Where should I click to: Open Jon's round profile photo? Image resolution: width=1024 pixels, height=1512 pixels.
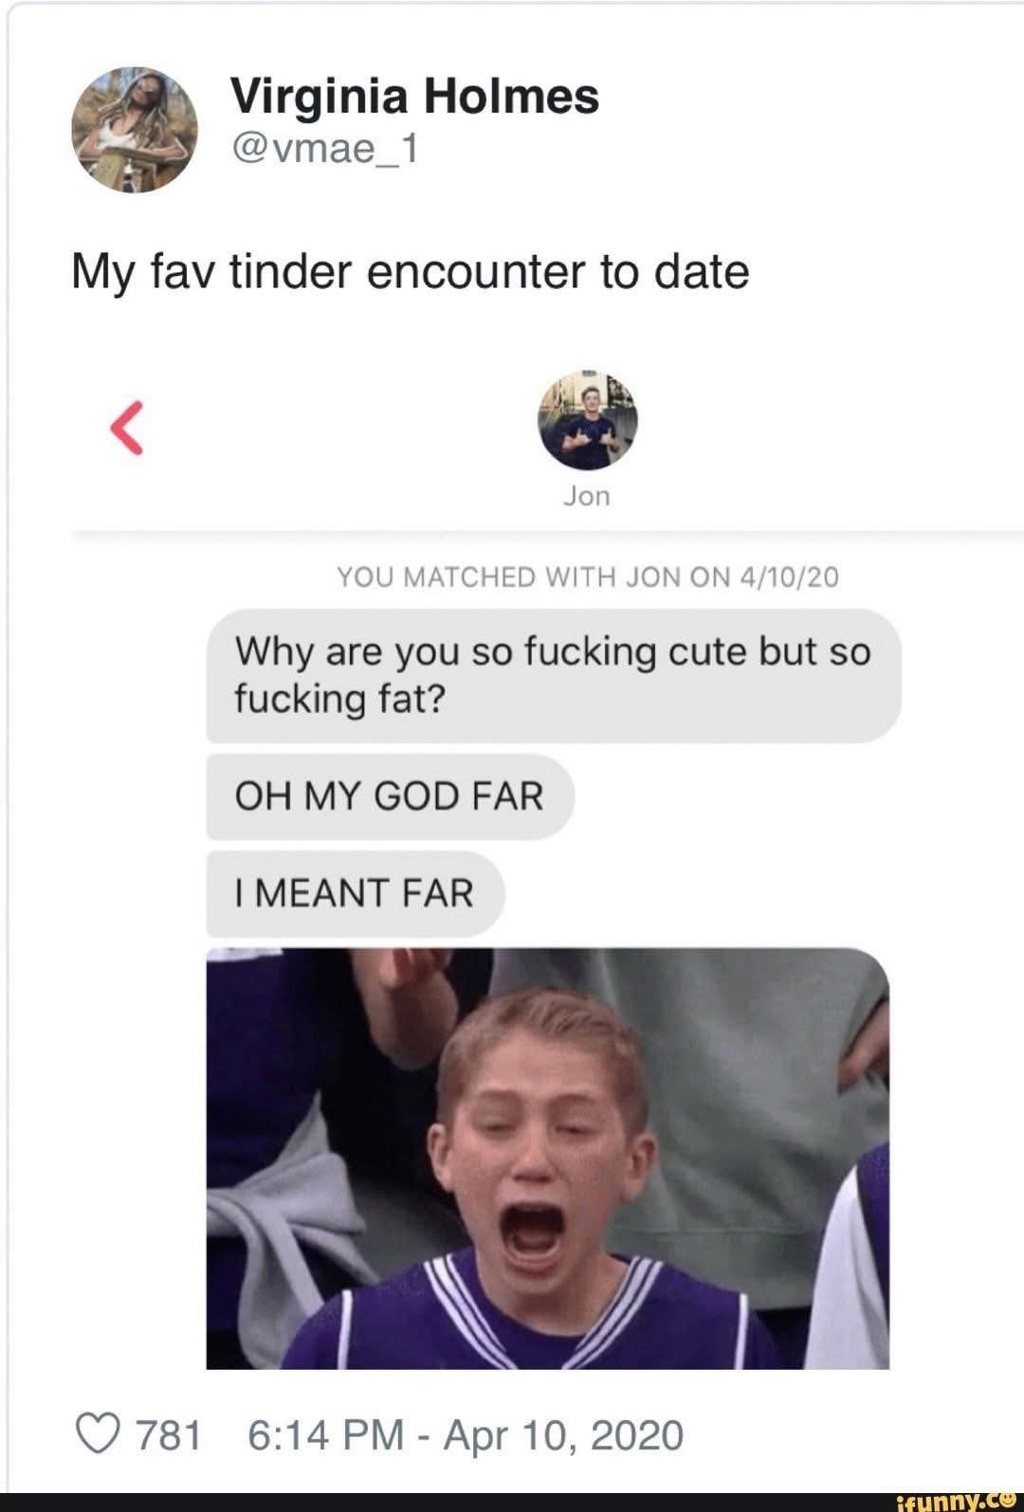point(588,420)
